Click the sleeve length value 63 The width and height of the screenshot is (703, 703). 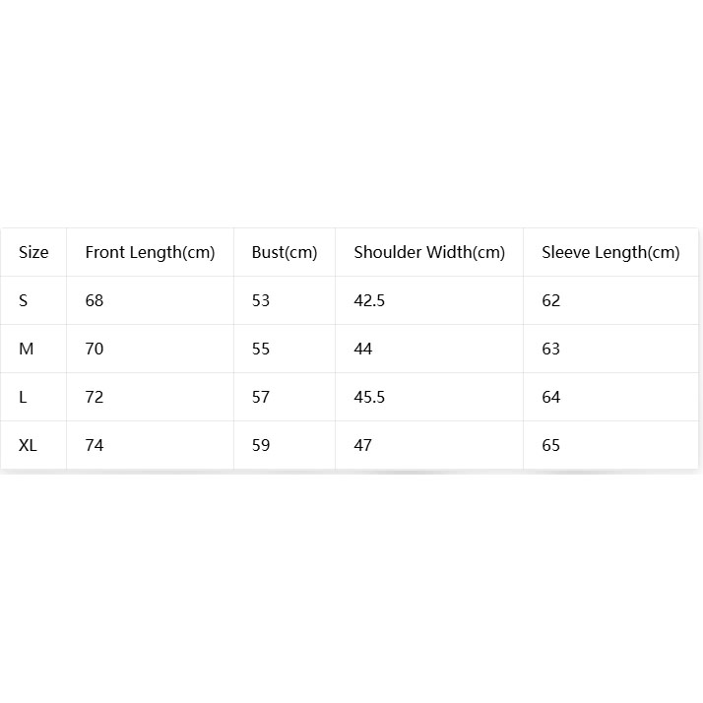tap(551, 349)
